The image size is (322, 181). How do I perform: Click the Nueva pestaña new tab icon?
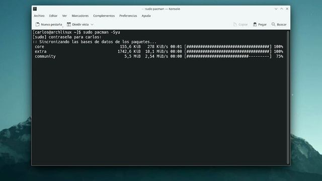click(38, 25)
